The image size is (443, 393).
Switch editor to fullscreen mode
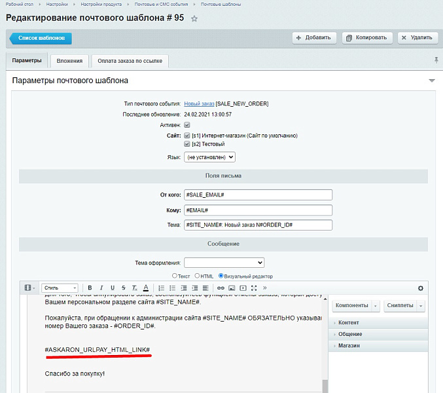click(x=254, y=288)
